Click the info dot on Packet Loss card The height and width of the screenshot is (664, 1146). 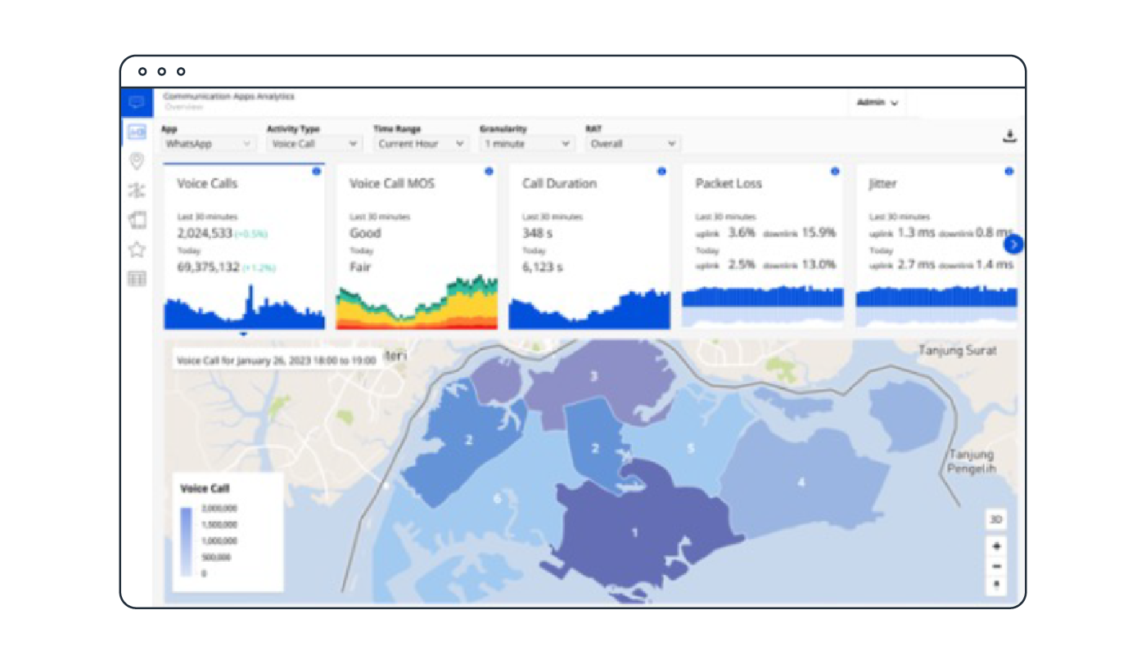click(x=835, y=172)
